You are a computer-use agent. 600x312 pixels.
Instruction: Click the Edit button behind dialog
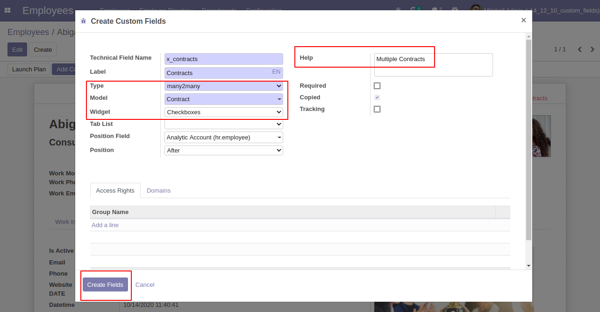17,49
